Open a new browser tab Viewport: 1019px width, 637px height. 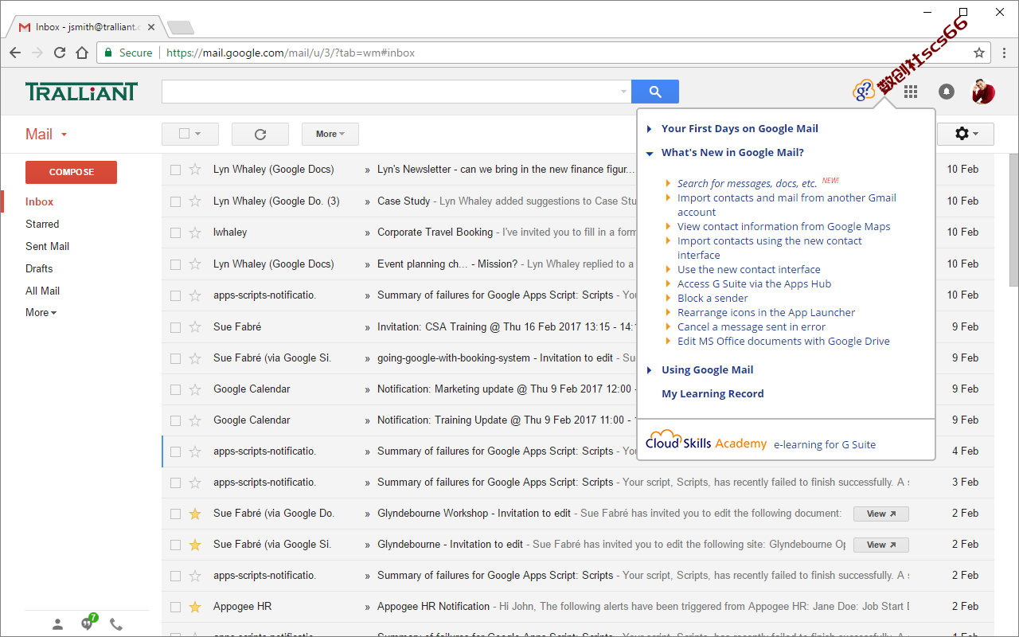[181, 28]
